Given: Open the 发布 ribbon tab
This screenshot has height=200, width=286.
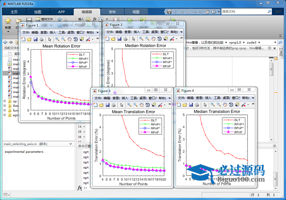Looking at the screenshot, I should pyautogui.click(x=112, y=12).
